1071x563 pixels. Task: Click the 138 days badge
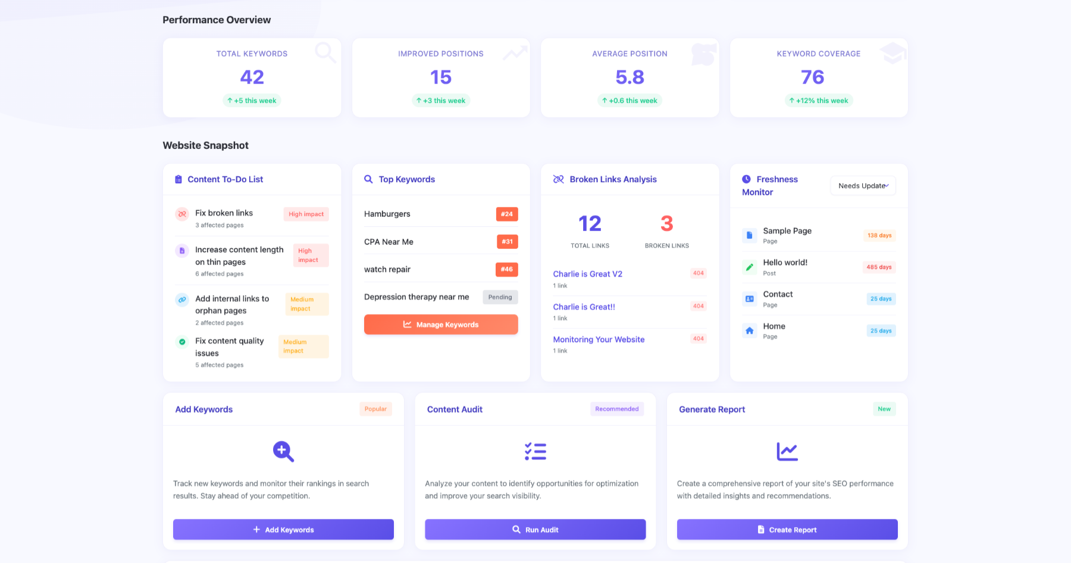click(x=879, y=236)
